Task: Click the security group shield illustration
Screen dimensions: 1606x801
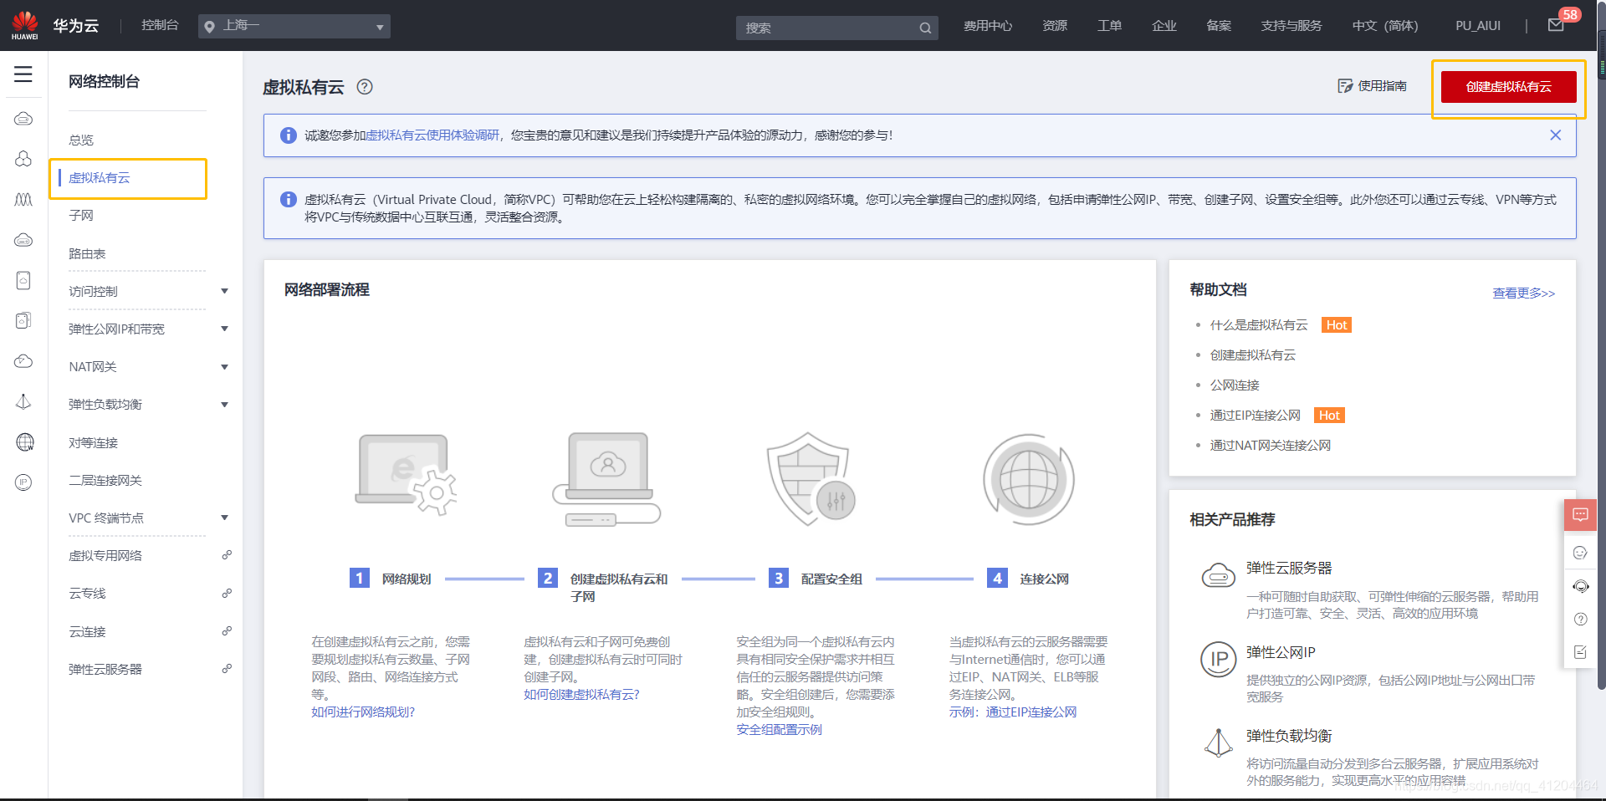Action: pos(811,478)
